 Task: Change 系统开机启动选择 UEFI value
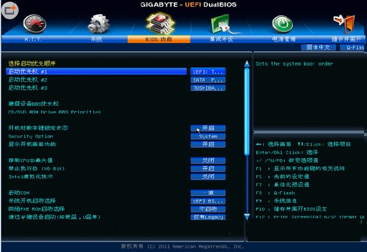tap(208, 201)
